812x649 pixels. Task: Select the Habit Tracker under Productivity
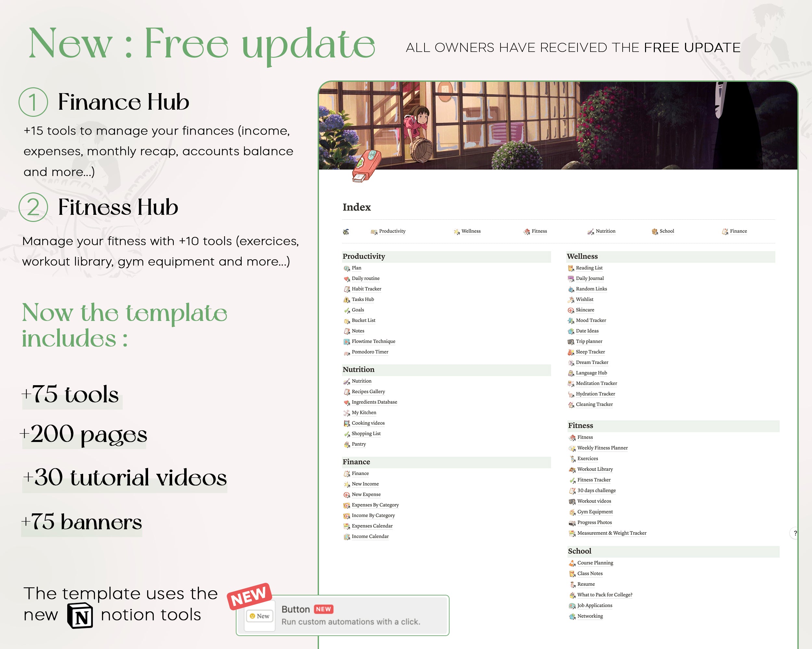coord(367,288)
